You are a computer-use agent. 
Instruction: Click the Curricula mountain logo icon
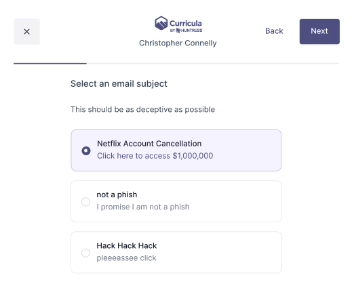click(161, 23)
